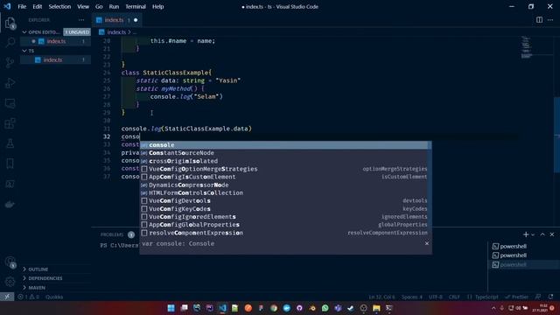560x315 pixels.
Task: Maximize the panel with chevron up
Action: [x=542, y=234]
